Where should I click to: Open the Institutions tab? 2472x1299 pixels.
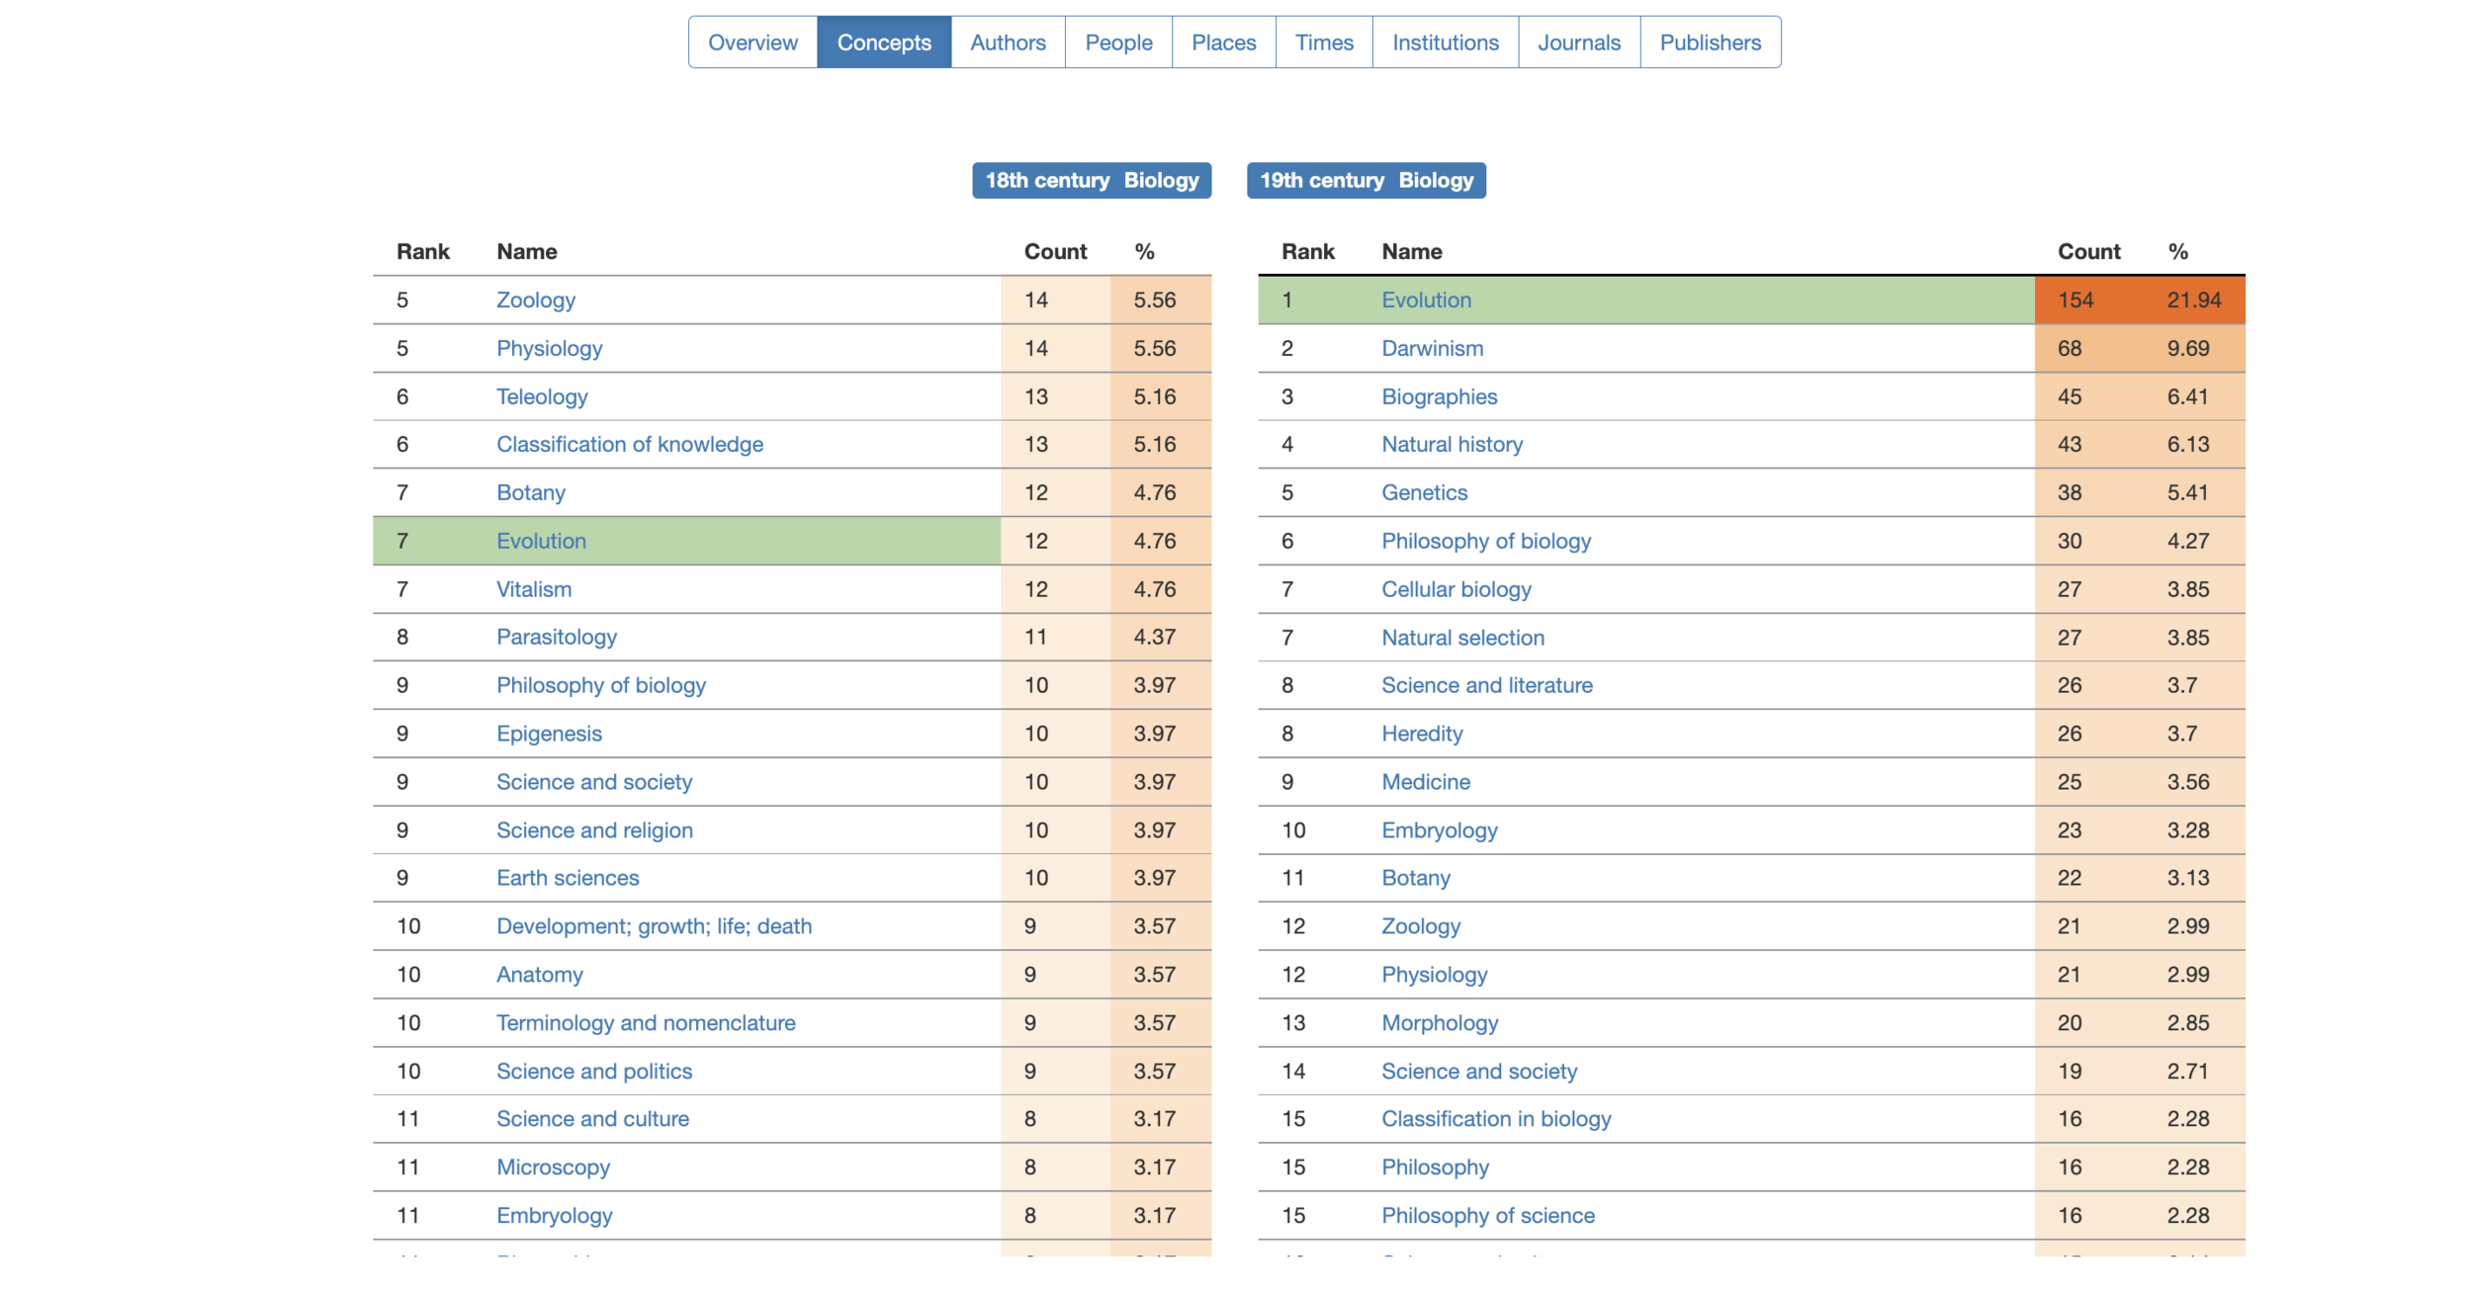point(1445,43)
